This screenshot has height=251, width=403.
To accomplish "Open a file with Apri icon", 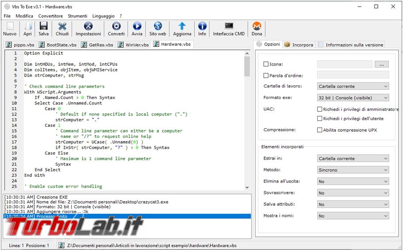I will pos(27,26).
